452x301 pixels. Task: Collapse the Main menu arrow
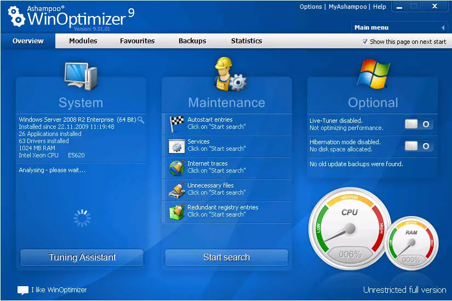click(x=443, y=28)
